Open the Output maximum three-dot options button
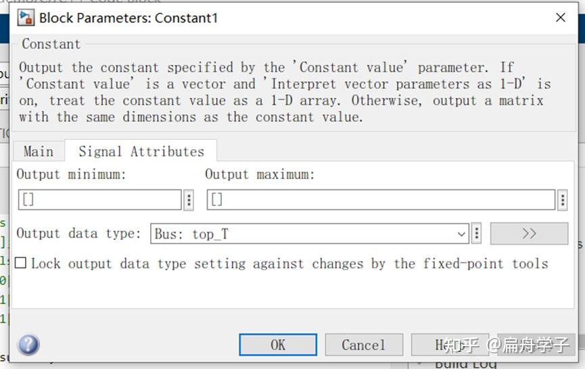 coord(563,199)
